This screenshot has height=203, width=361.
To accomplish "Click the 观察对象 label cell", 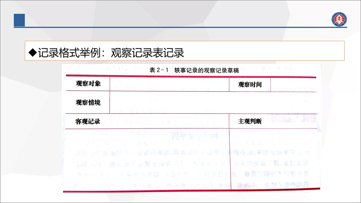I will (88, 84).
